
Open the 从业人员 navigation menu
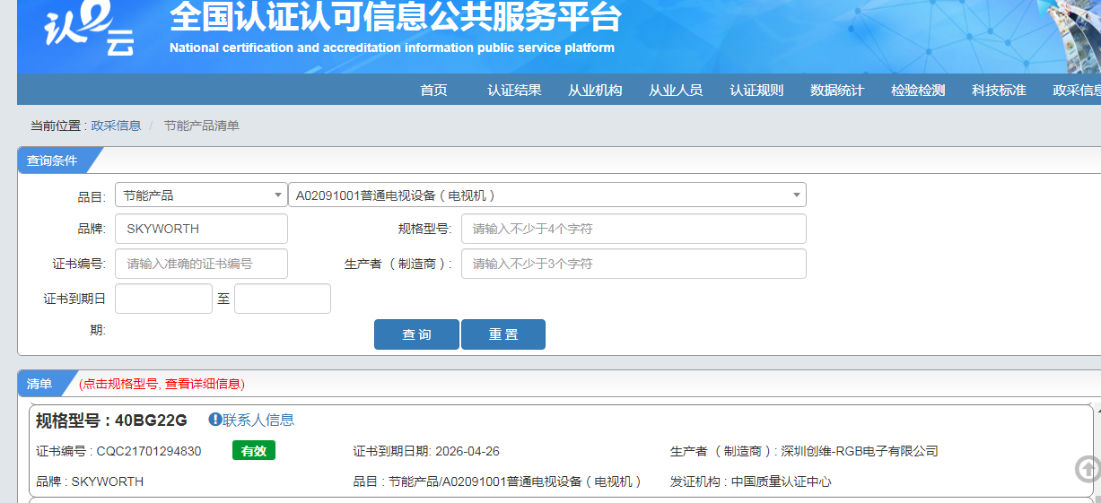[x=676, y=90]
